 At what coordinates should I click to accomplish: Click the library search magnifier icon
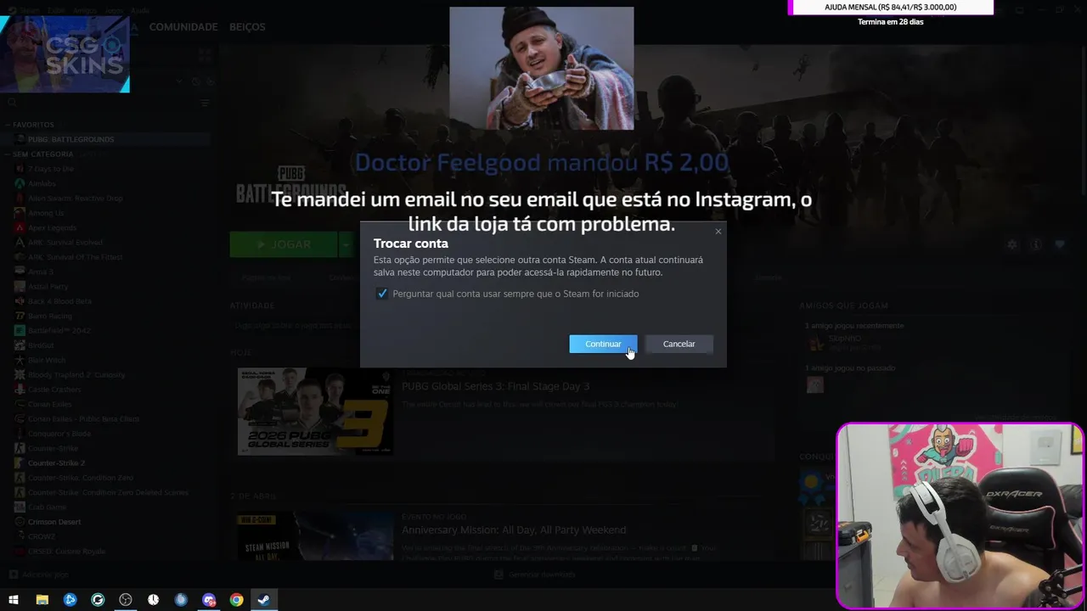point(12,103)
